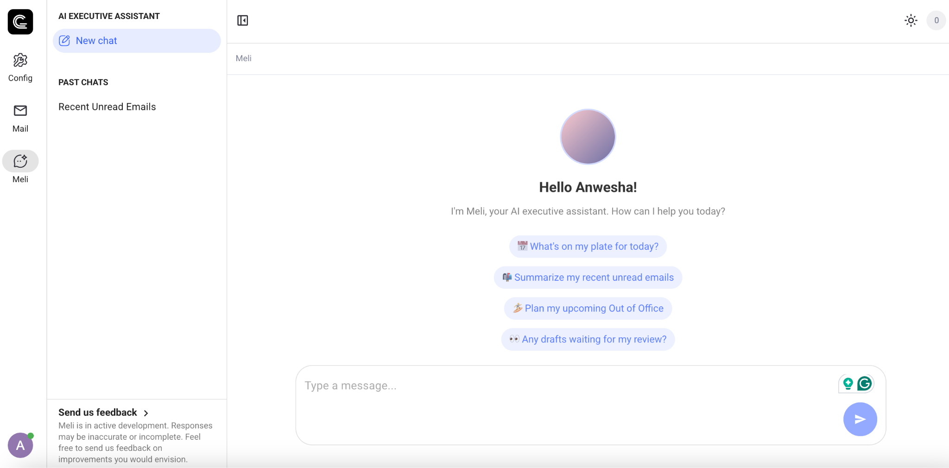Open the notification counter badge showing 0

coord(936,20)
